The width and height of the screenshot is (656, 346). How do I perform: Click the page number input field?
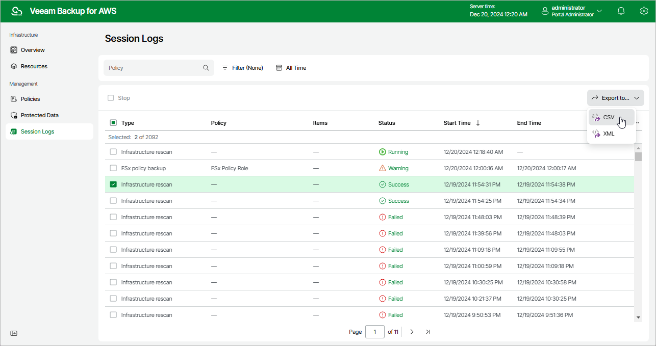click(x=375, y=332)
